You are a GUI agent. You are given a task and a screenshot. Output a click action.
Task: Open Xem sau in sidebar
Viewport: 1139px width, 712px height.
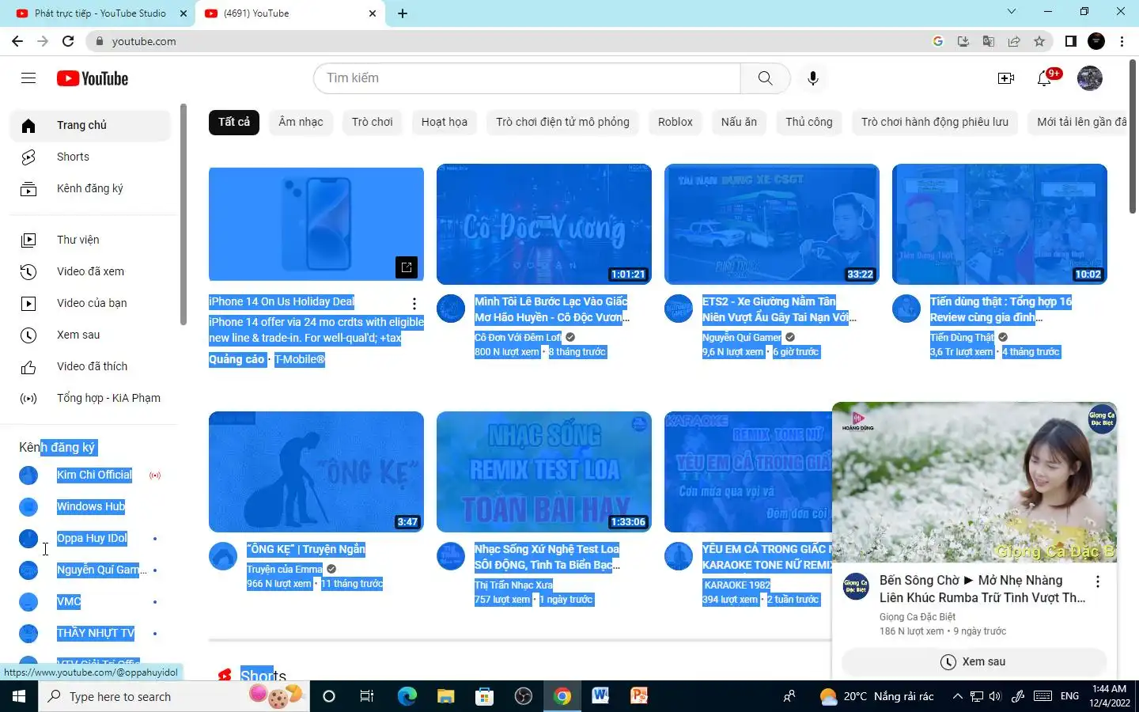(90, 335)
